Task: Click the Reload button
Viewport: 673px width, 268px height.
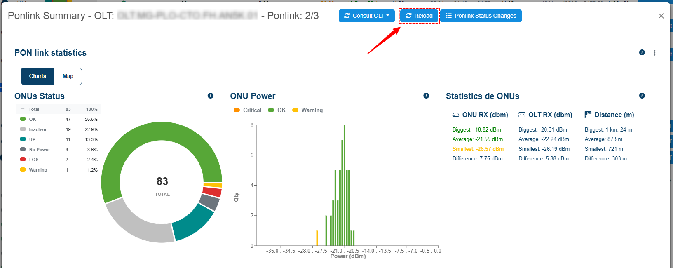Action: 419,16
